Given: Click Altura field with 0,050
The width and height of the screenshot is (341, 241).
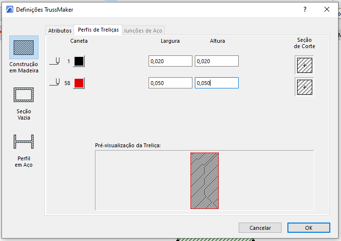Looking at the screenshot, I should pyautogui.click(x=217, y=83).
